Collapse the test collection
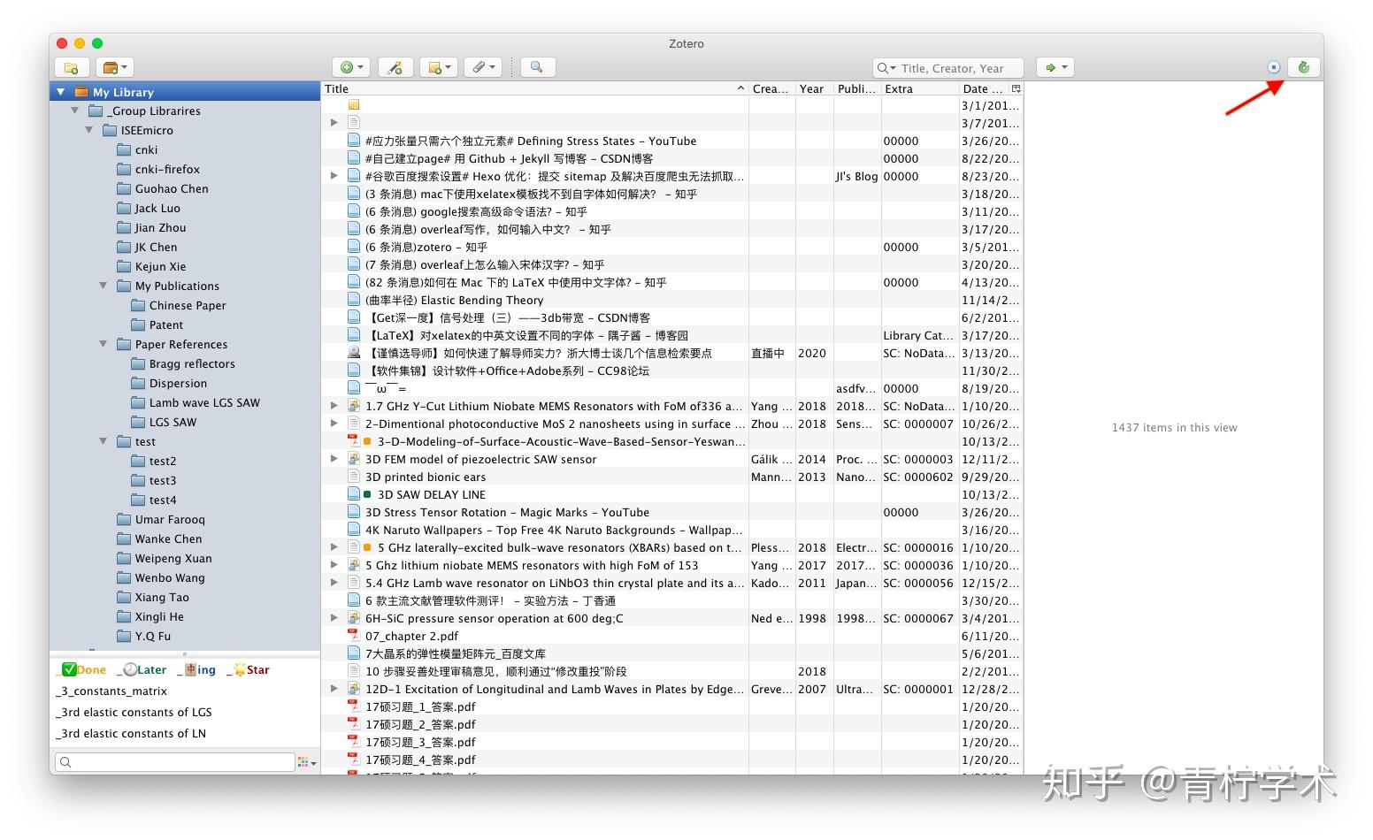Viewport: 1373px width, 840px height. click(x=104, y=441)
